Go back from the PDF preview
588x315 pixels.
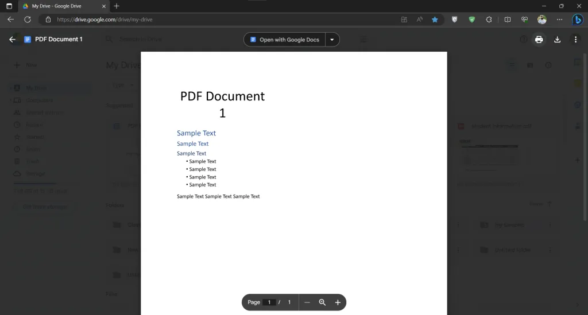coord(13,40)
